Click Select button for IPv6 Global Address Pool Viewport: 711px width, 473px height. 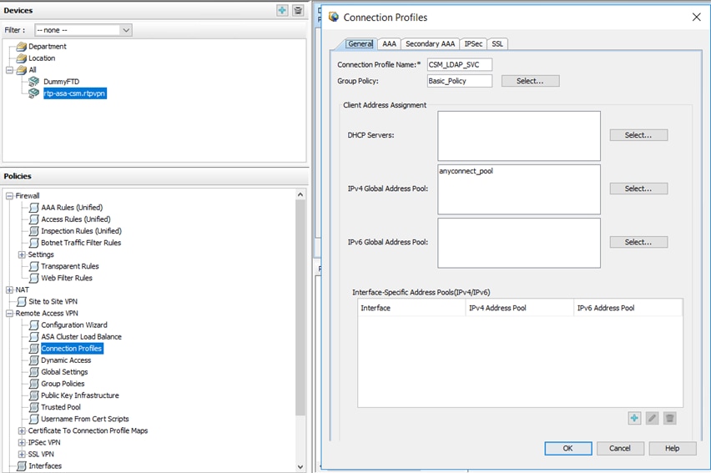pyautogui.click(x=638, y=242)
